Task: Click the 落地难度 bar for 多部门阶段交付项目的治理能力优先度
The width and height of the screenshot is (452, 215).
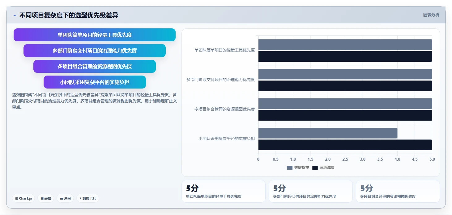Action: (345, 86)
